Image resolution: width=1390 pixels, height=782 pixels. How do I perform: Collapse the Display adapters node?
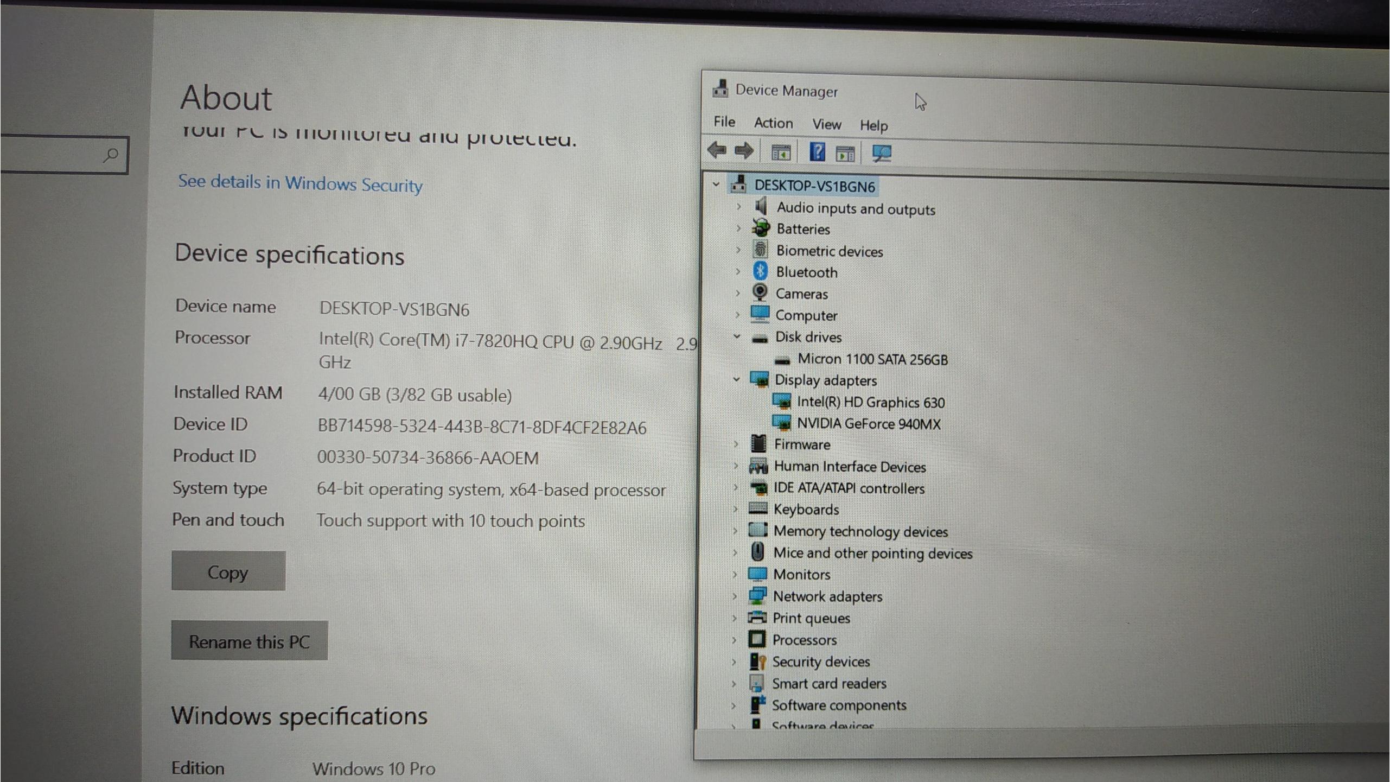pos(736,379)
